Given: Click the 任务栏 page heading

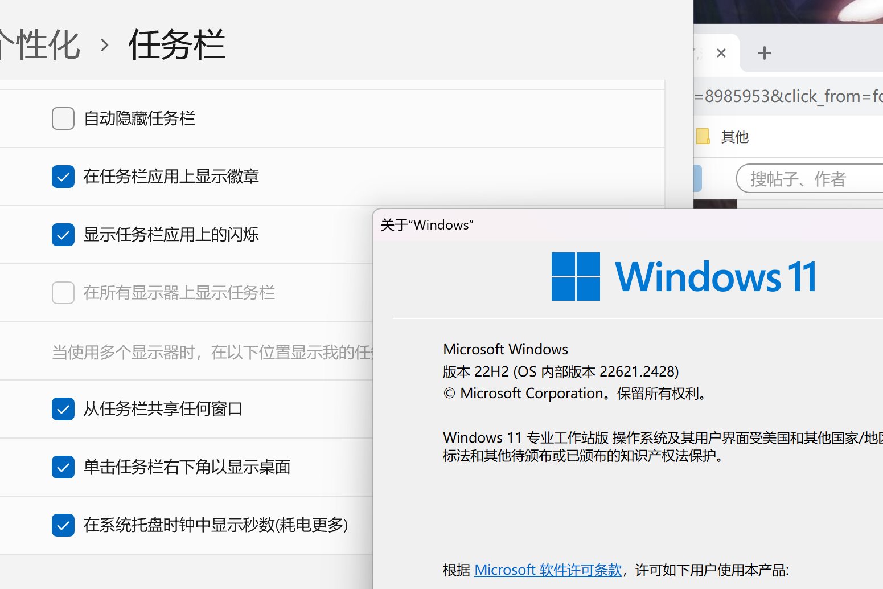Looking at the screenshot, I should click(x=177, y=44).
